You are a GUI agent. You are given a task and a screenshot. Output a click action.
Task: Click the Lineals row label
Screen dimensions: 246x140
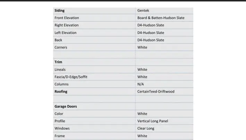coord(60,69)
